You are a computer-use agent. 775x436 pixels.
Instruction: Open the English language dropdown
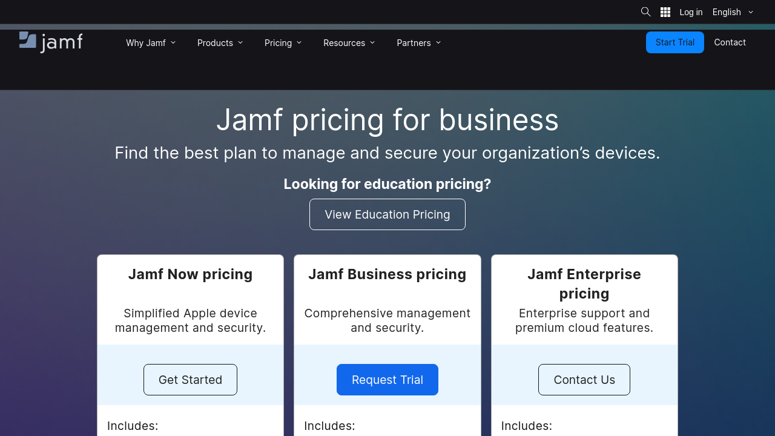[733, 12]
